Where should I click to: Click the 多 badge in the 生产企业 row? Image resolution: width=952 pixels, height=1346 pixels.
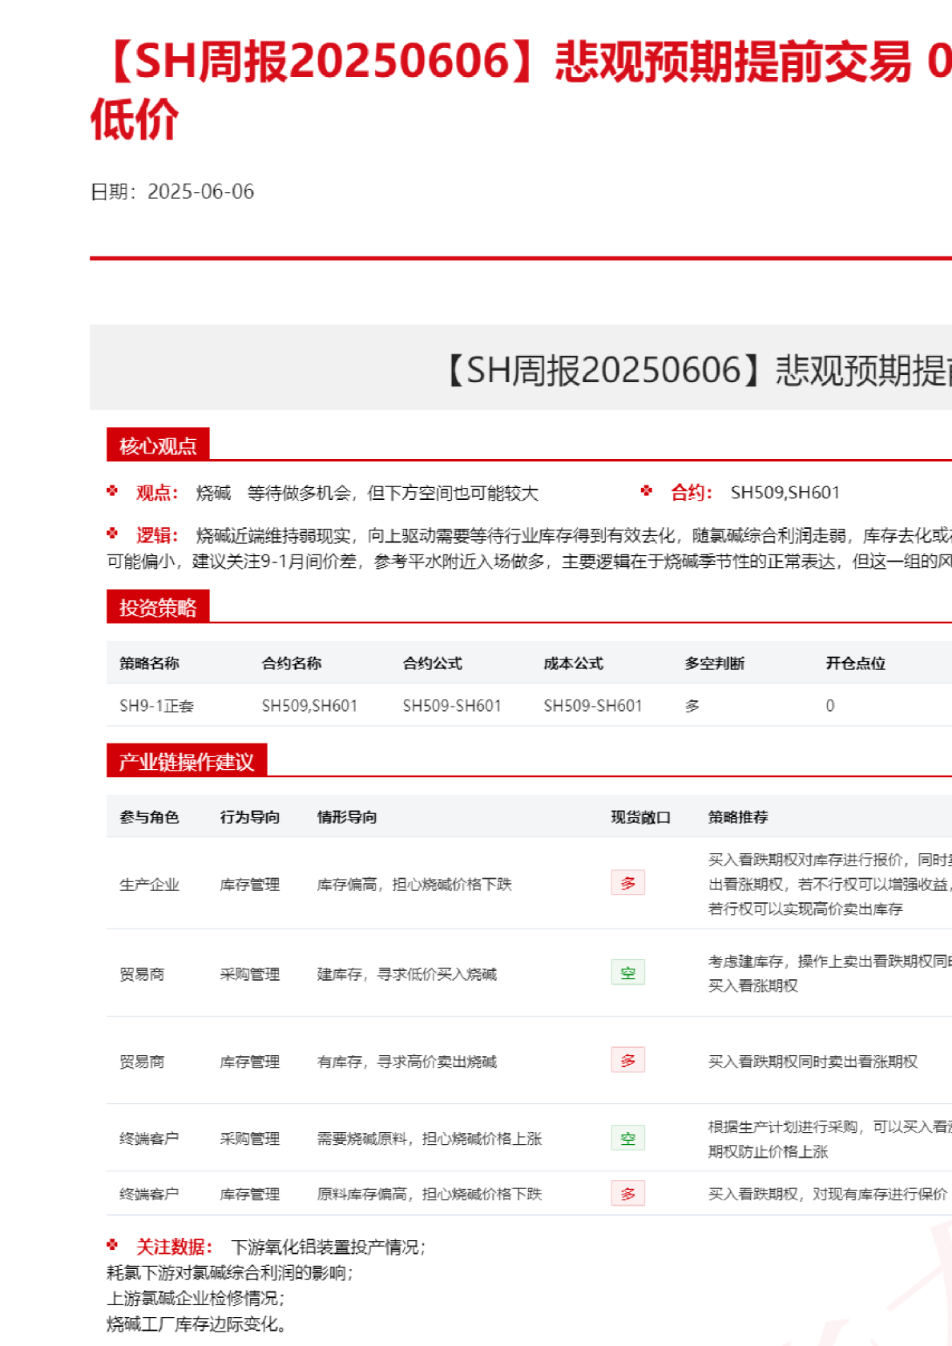627,883
